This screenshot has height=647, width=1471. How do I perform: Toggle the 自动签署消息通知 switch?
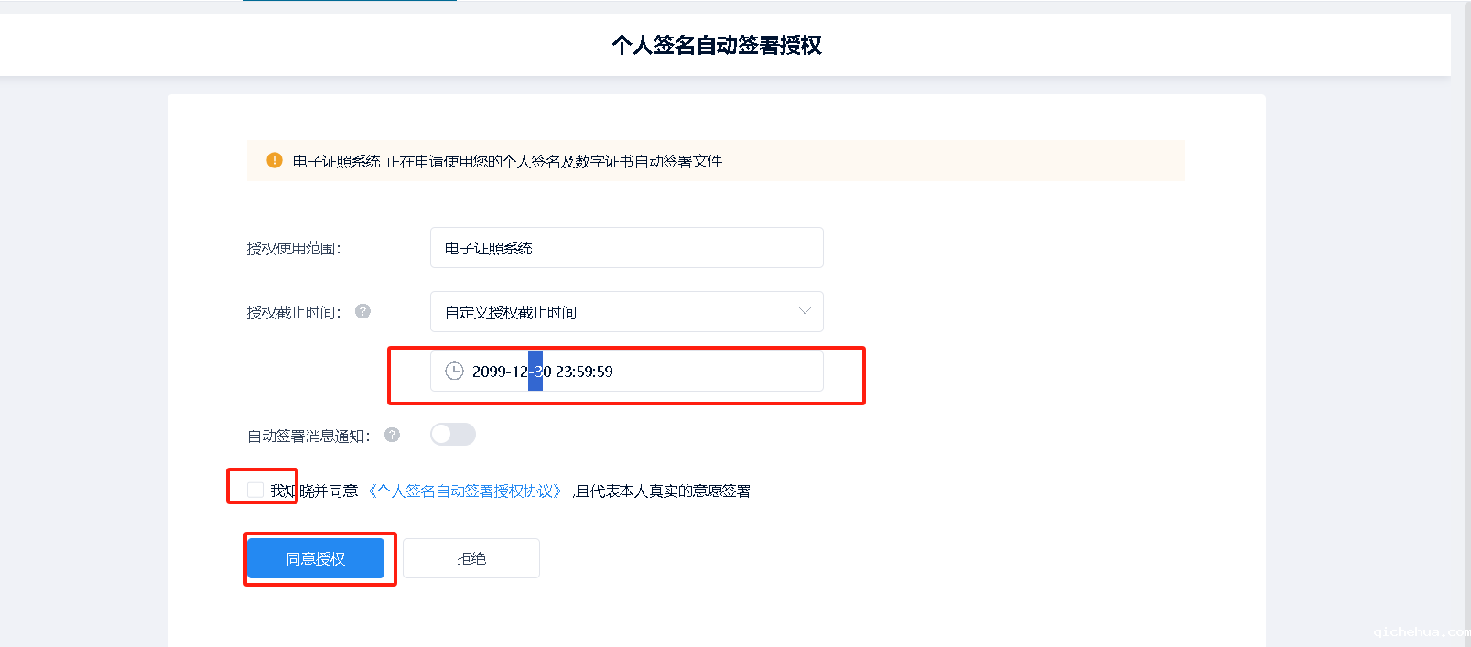click(x=453, y=434)
